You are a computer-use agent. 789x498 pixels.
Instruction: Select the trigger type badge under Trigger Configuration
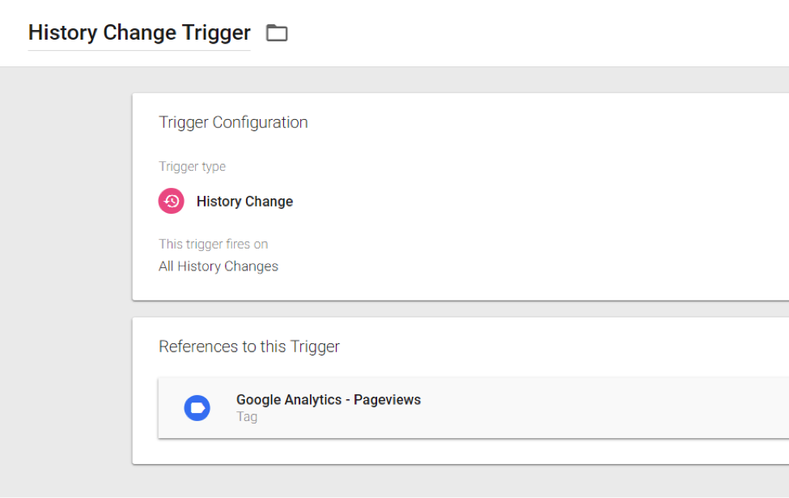point(171,201)
